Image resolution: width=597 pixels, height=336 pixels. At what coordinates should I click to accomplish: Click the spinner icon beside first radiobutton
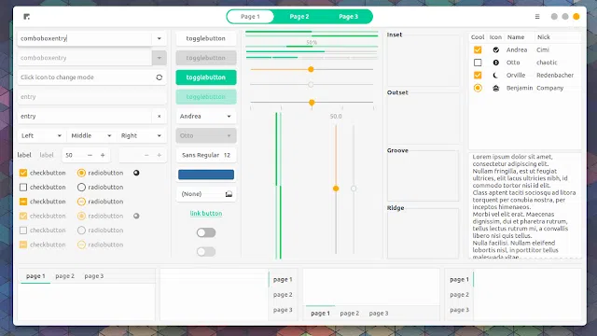click(x=136, y=173)
